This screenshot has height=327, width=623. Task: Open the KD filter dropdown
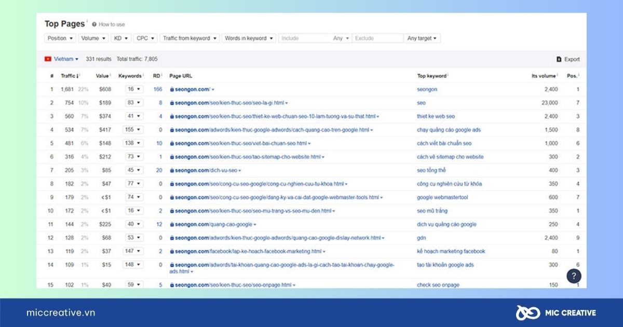point(121,38)
